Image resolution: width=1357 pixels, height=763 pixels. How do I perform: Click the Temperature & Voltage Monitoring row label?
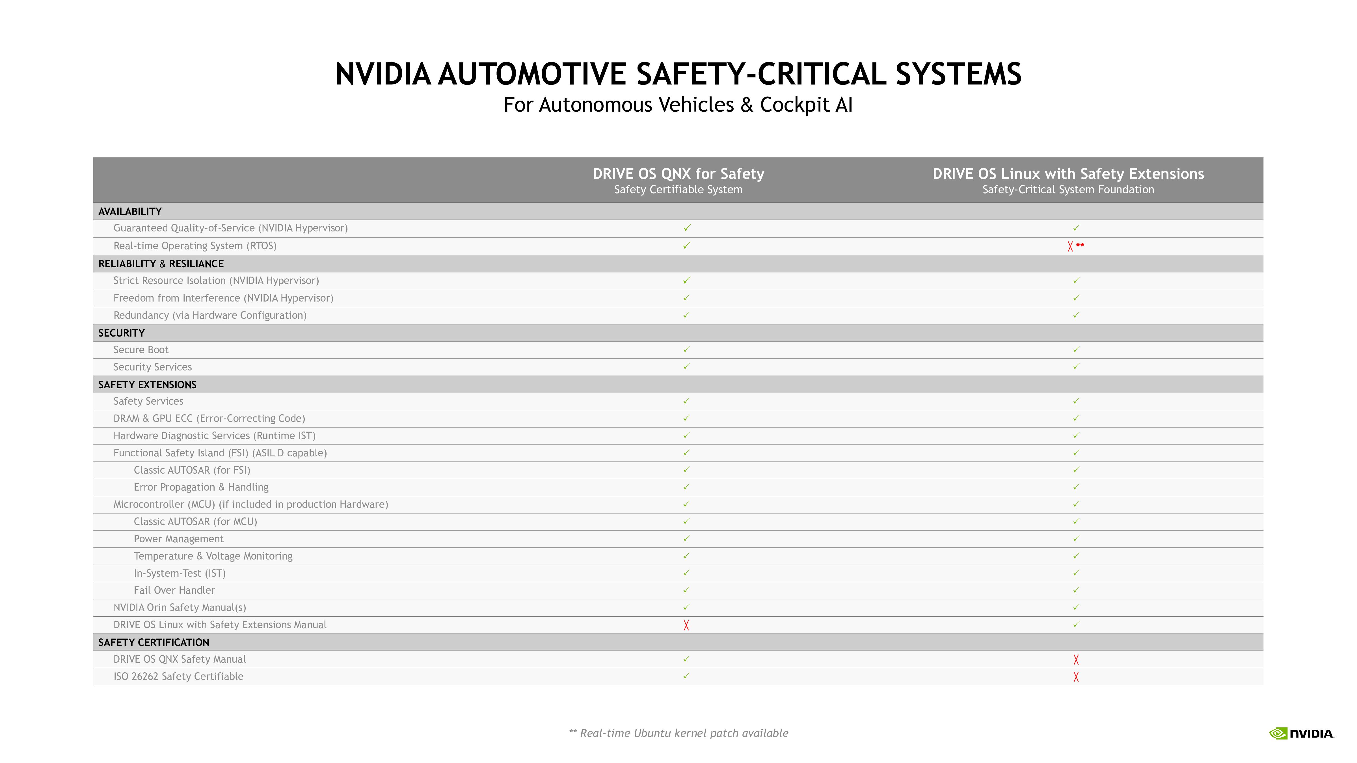point(213,556)
